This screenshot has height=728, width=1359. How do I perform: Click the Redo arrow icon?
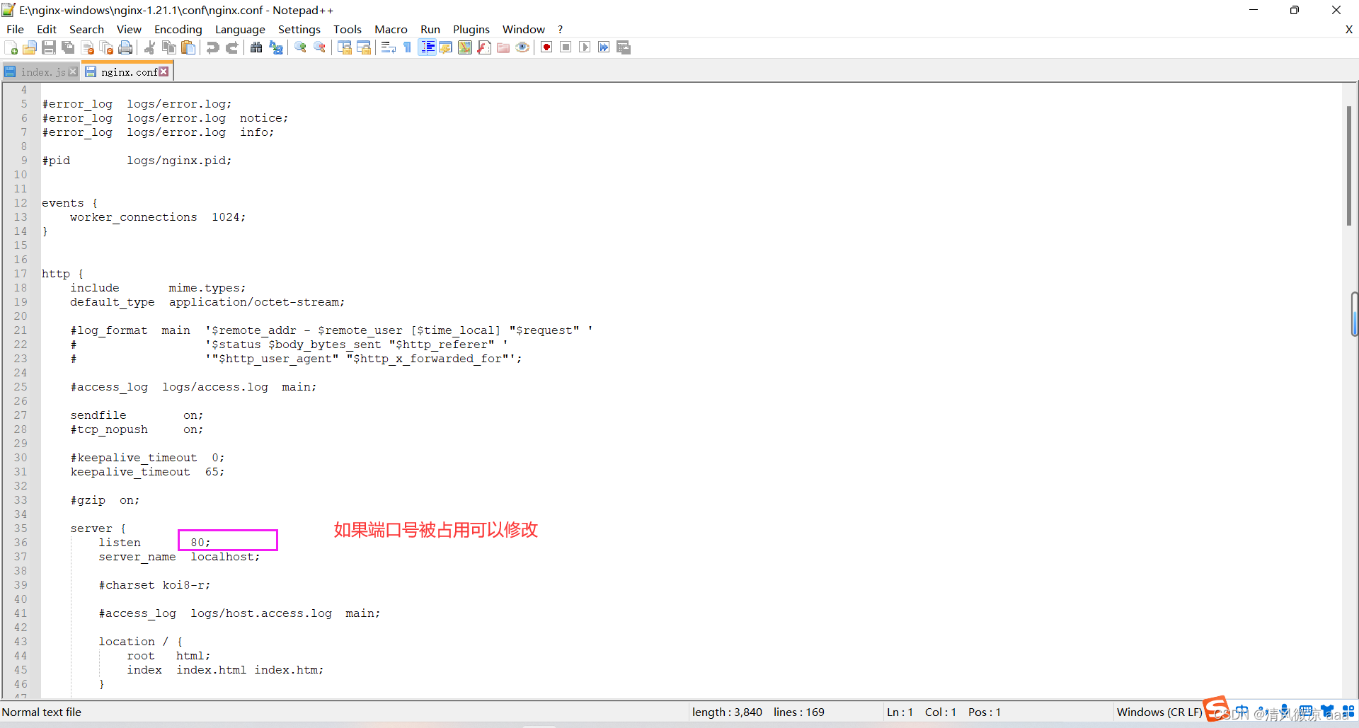tap(231, 47)
